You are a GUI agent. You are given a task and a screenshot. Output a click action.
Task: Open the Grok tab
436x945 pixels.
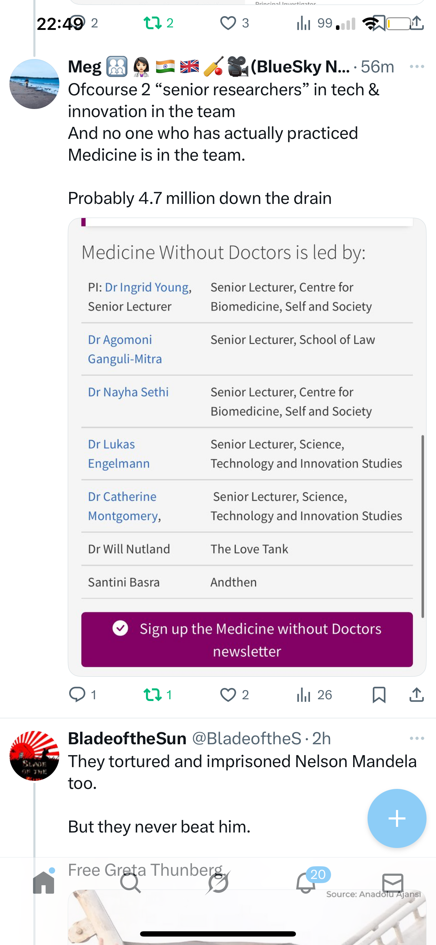pos(218,883)
